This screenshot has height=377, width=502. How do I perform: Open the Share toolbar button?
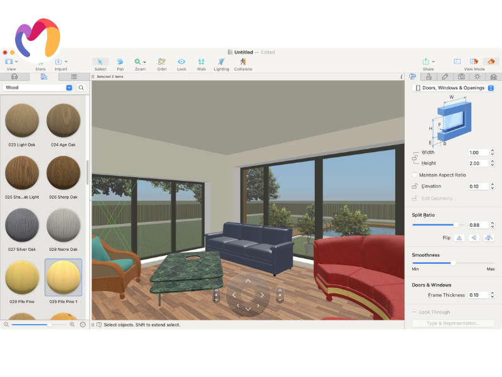click(427, 62)
